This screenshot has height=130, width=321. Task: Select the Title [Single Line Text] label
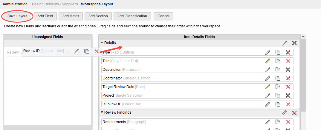(120, 61)
